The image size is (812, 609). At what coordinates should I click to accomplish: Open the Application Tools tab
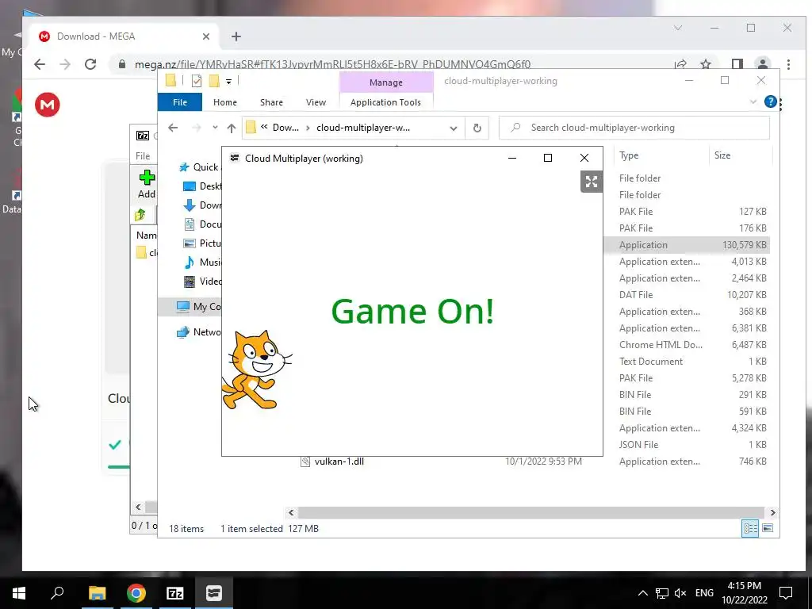pos(385,102)
